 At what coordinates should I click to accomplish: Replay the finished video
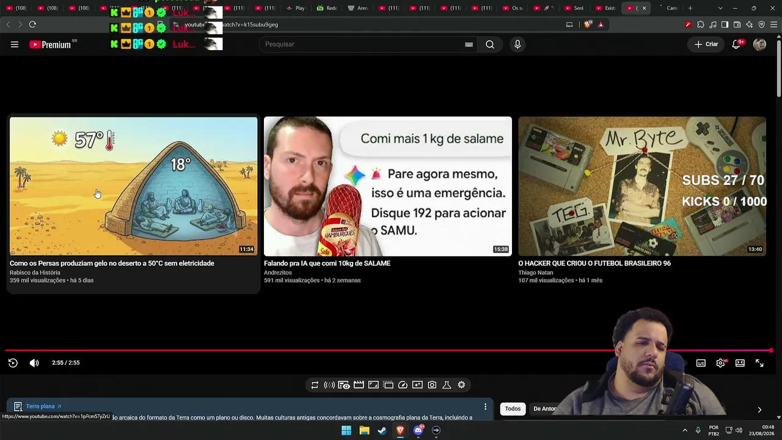tap(13, 363)
